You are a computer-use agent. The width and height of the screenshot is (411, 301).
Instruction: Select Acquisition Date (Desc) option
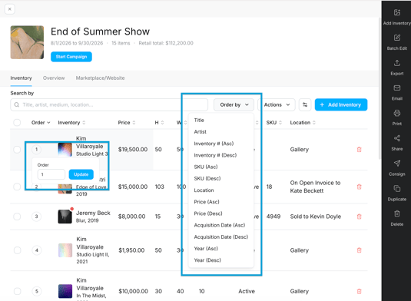point(221,237)
